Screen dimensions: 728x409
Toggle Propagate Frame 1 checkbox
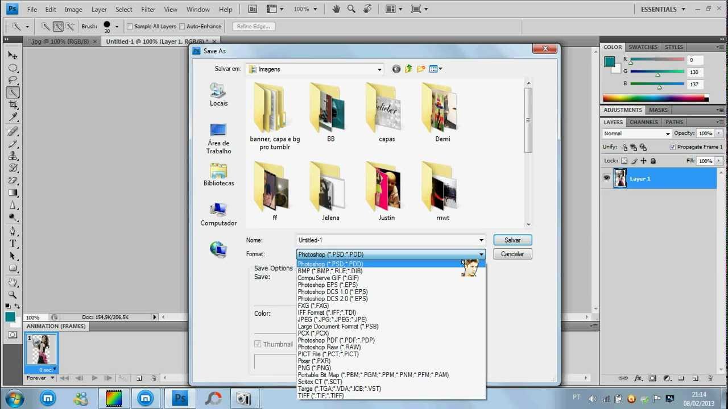pos(673,147)
